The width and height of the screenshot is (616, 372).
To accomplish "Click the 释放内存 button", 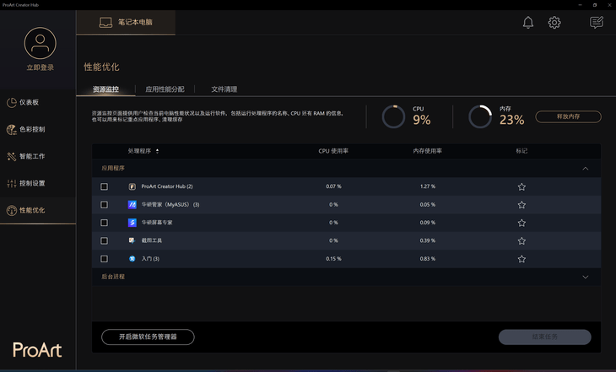I will click(568, 117).
